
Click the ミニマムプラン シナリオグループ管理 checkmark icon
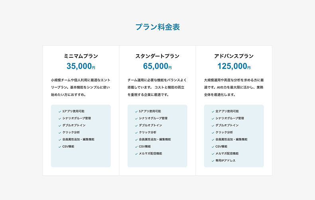tap(59, 119)
